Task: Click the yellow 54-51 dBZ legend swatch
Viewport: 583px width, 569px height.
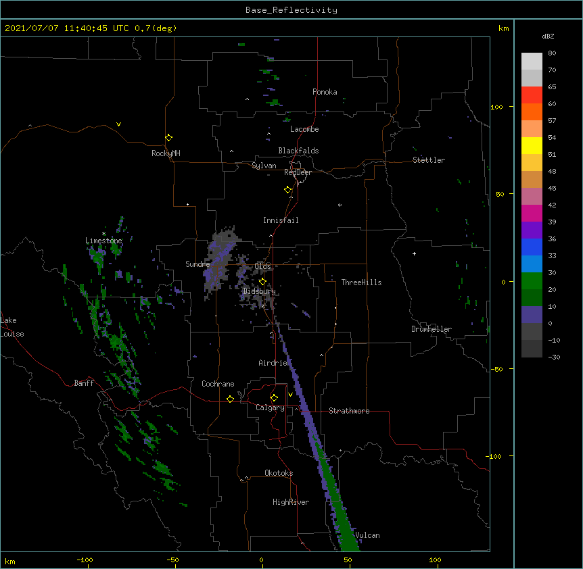Action: coord(532,145)
